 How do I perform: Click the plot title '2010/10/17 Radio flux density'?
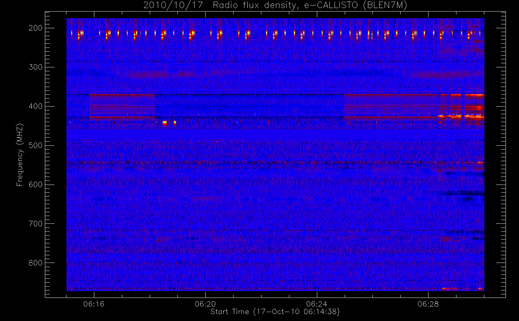coord(275,5)
